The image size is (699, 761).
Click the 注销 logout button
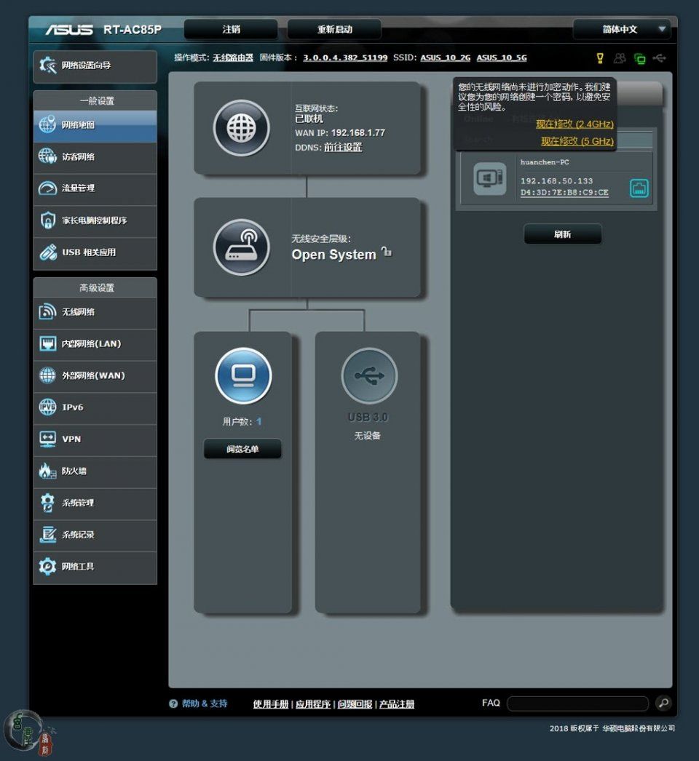(231, 30)
